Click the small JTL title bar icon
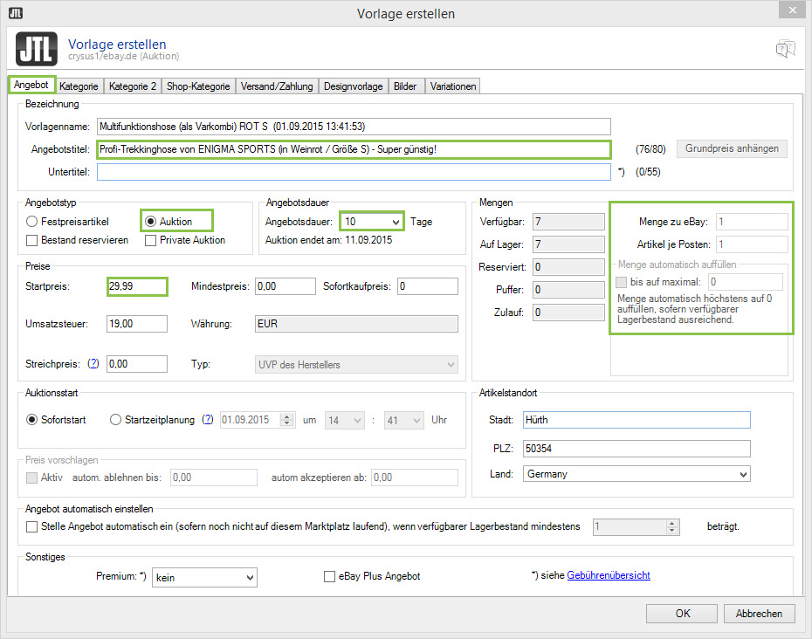This screenshot has height=639, width=812. [x=16, y=13]
